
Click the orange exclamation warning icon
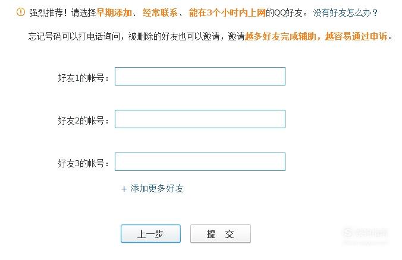point(21,12)
